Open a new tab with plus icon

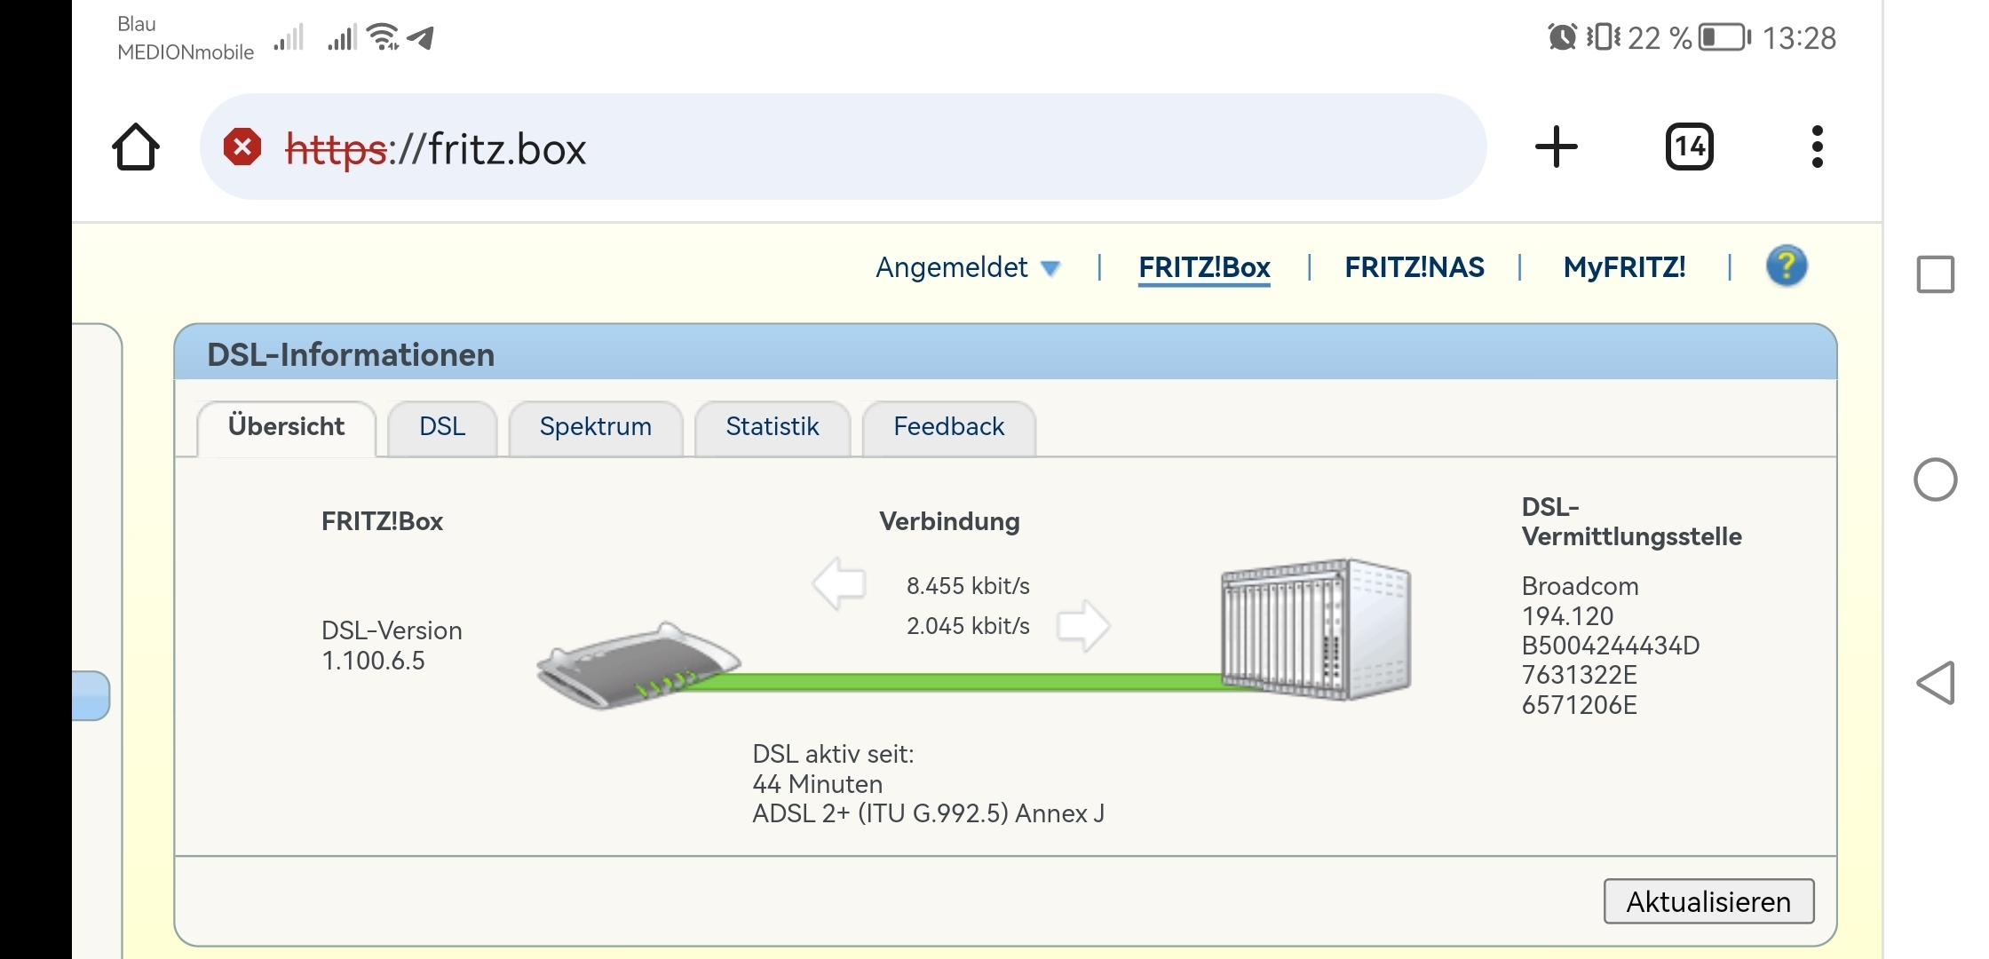pos(1556,147)
